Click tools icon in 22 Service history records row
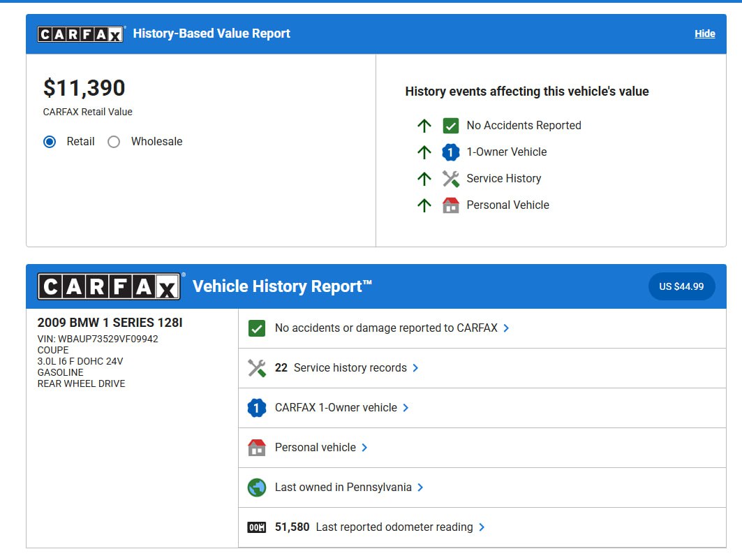The height and width of the screenshot is (556, 742). (256, 368)
